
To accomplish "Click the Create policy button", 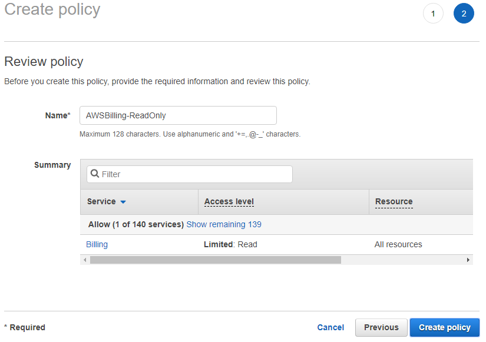I will click(444, 327).
